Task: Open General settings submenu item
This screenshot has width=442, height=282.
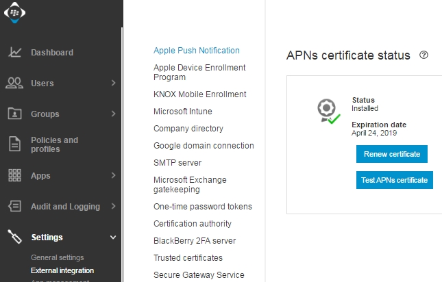Action: pos(57,258)
